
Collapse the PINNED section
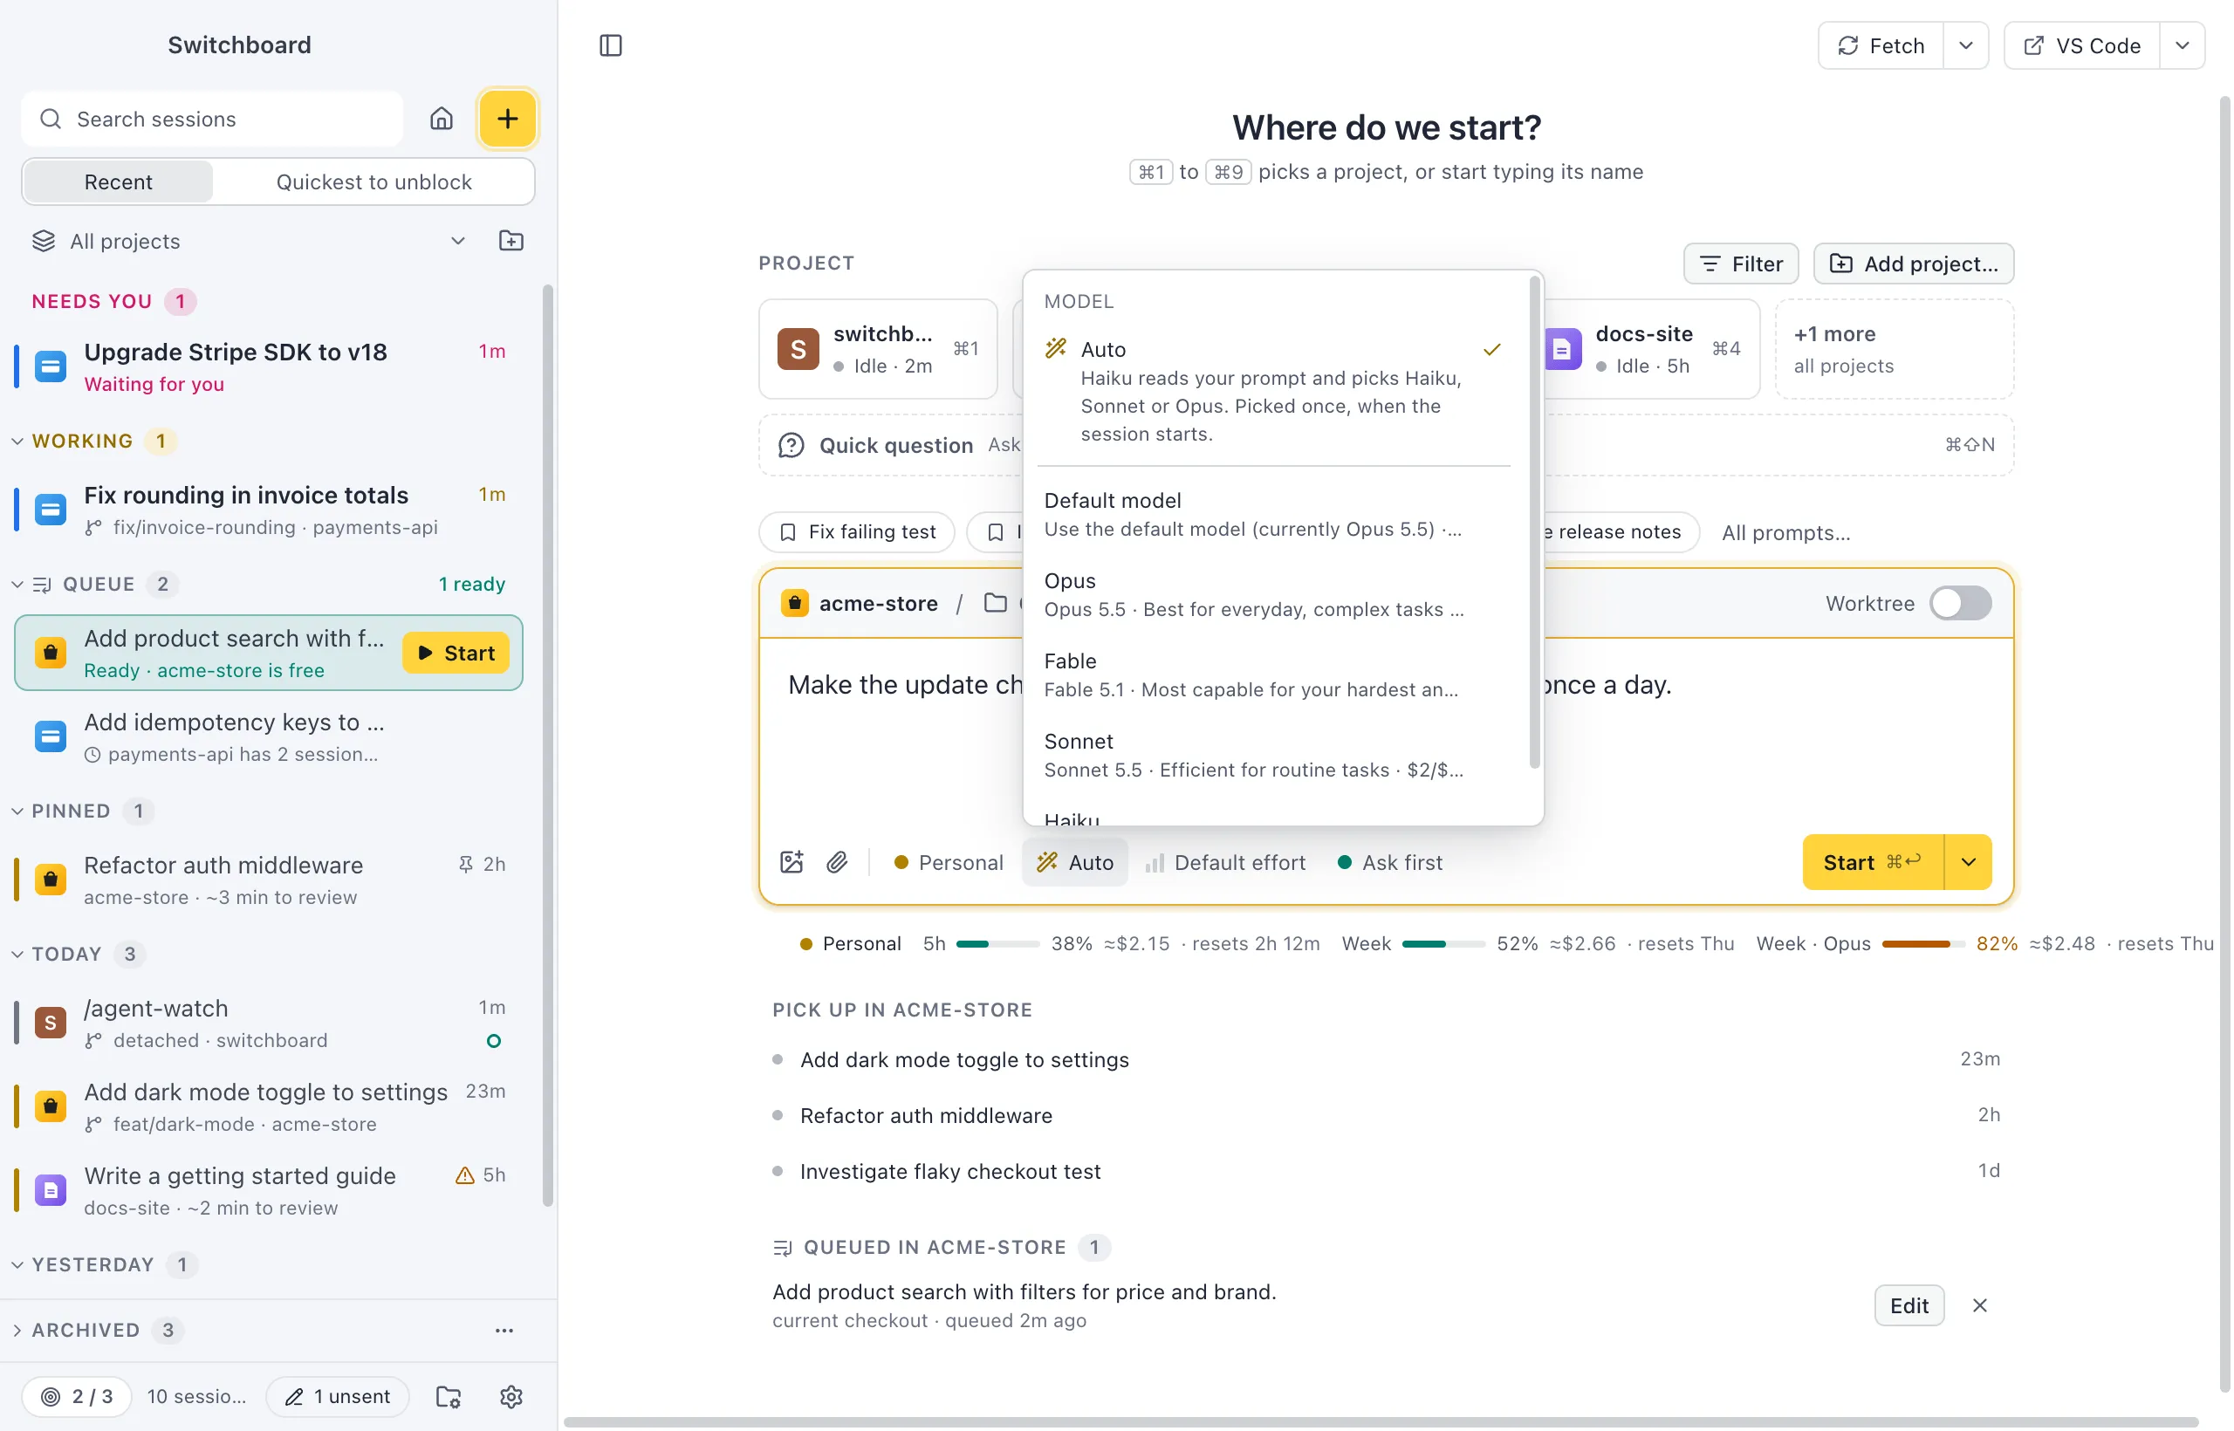click(17, 811)
